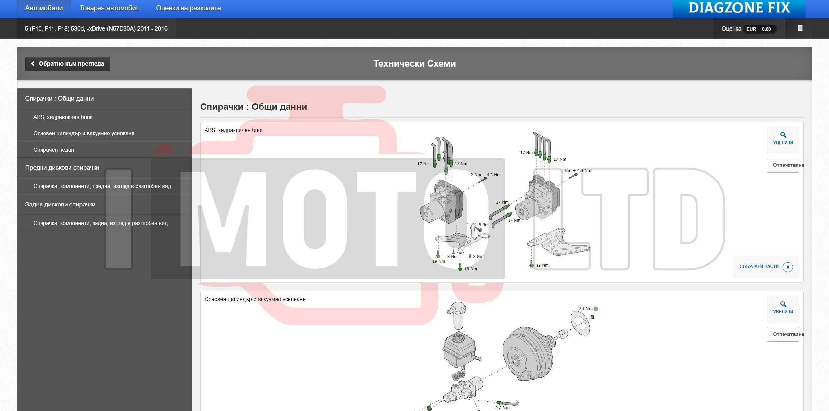Click the Спирачки : Общи данни content heading
The width and height of the screenshot is (829, 411).
[254, 107]
